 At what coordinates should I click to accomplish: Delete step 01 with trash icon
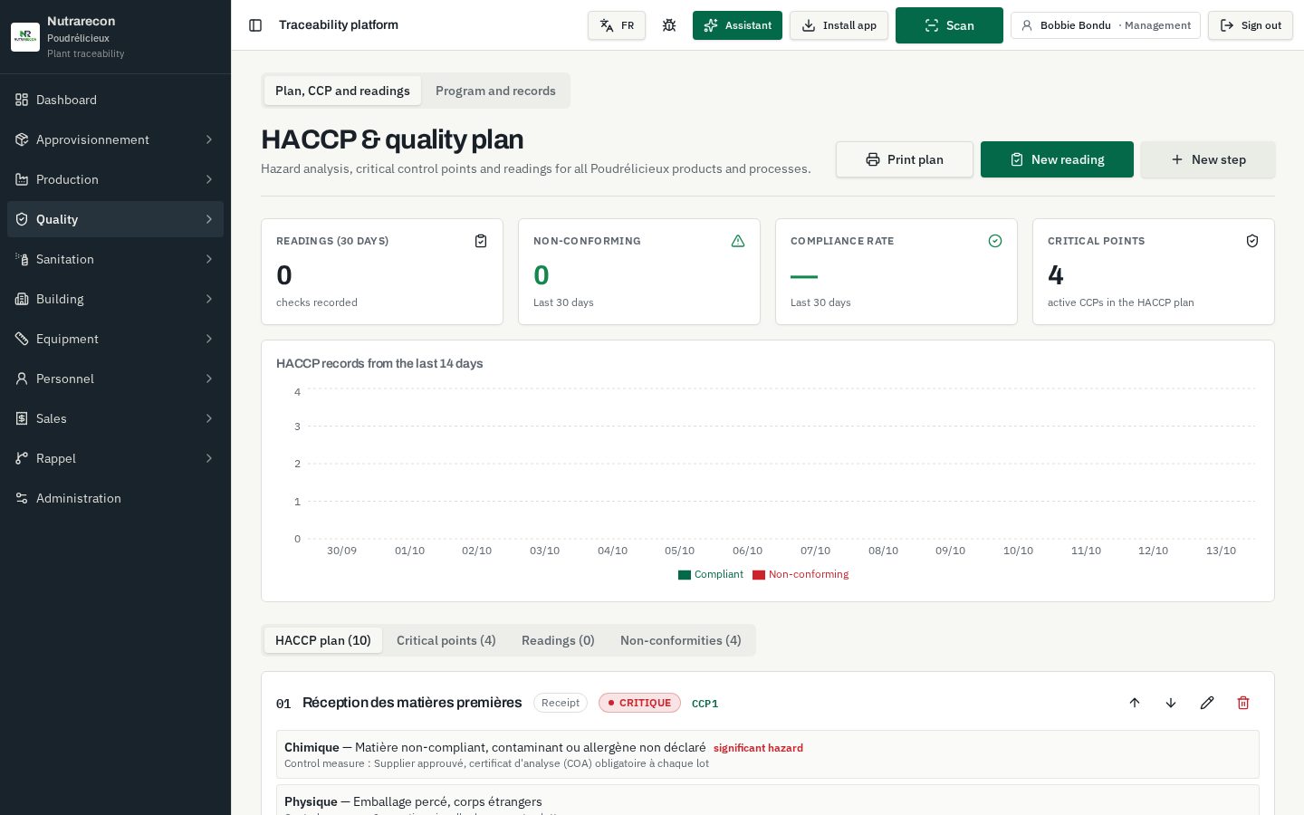click(x=1243, y=703)
